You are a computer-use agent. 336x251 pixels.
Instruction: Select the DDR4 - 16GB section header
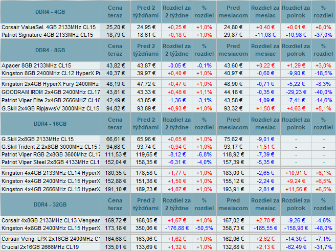click(x=50, y=124)
